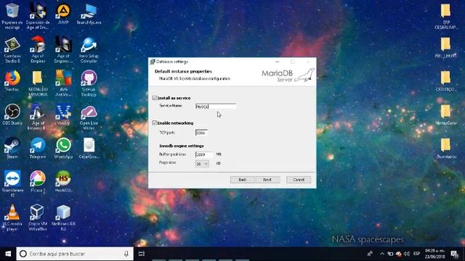Select the Camtasia Studio 8 shortcut
This screenshot has width=465, height=261.
pyautogui.click(x=12, y=50)
